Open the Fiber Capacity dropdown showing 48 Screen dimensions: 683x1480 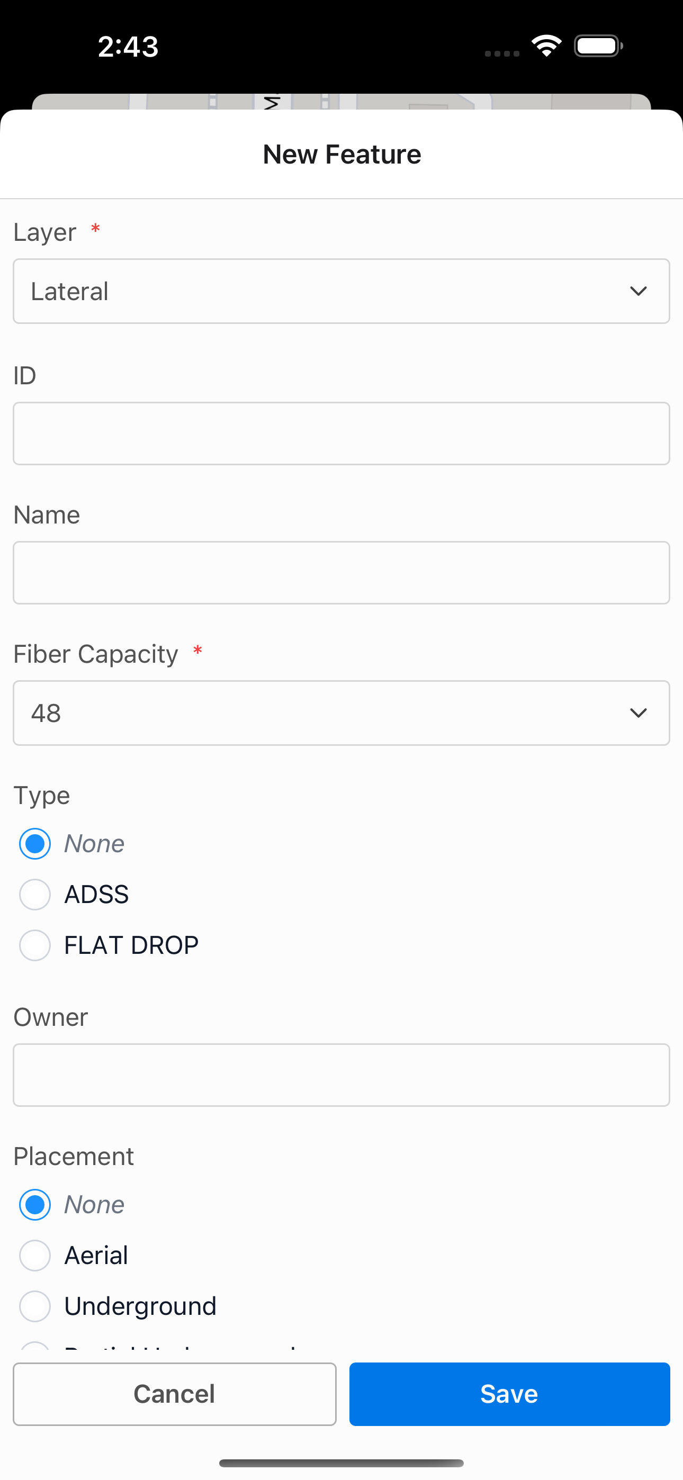point(341,713)
